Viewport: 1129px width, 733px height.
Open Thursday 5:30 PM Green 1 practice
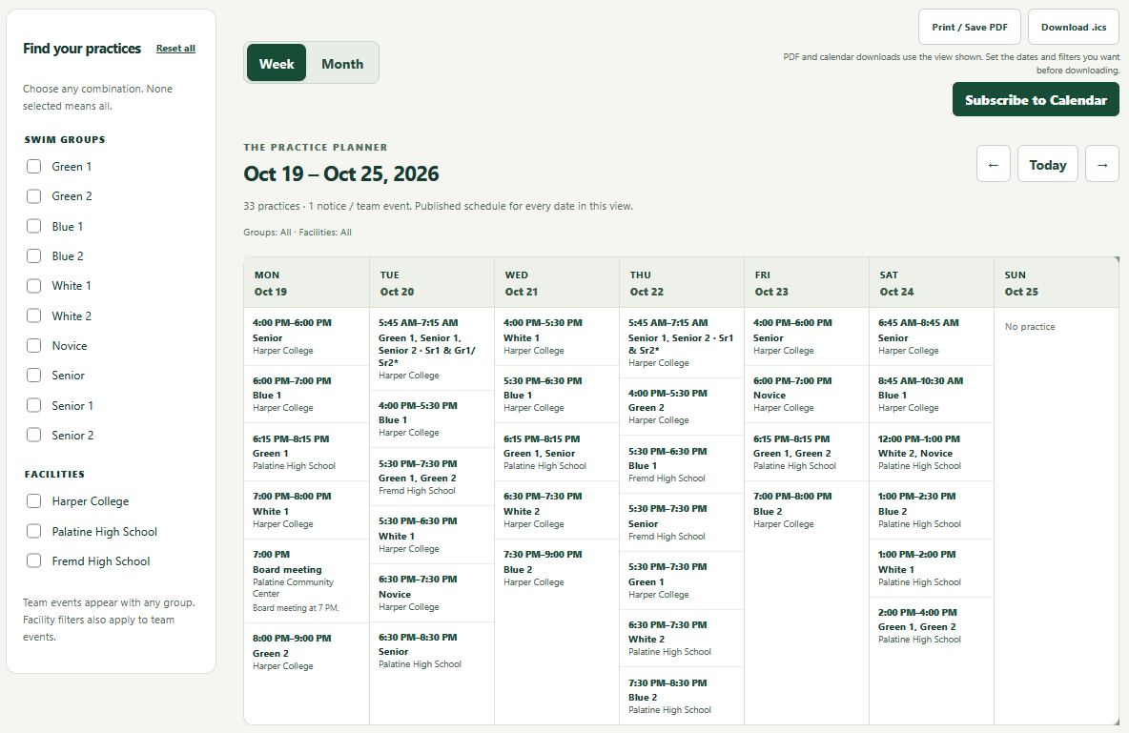pyautogui.click(x=682, y=580)
